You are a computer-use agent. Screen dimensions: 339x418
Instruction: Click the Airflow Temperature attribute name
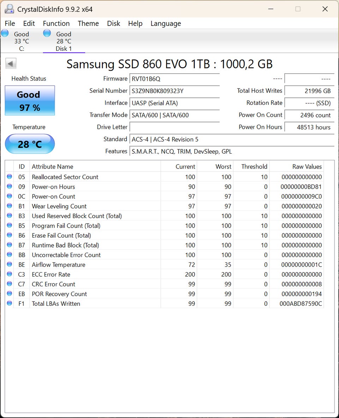(x=59, y=265)
